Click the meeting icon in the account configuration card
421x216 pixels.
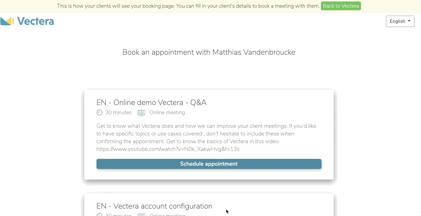[142, 215]
